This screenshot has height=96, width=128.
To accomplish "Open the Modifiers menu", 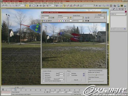I will click(25, 3).
